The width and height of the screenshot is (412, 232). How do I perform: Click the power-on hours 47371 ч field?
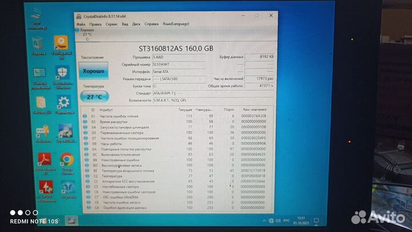(x=259, y=86)
